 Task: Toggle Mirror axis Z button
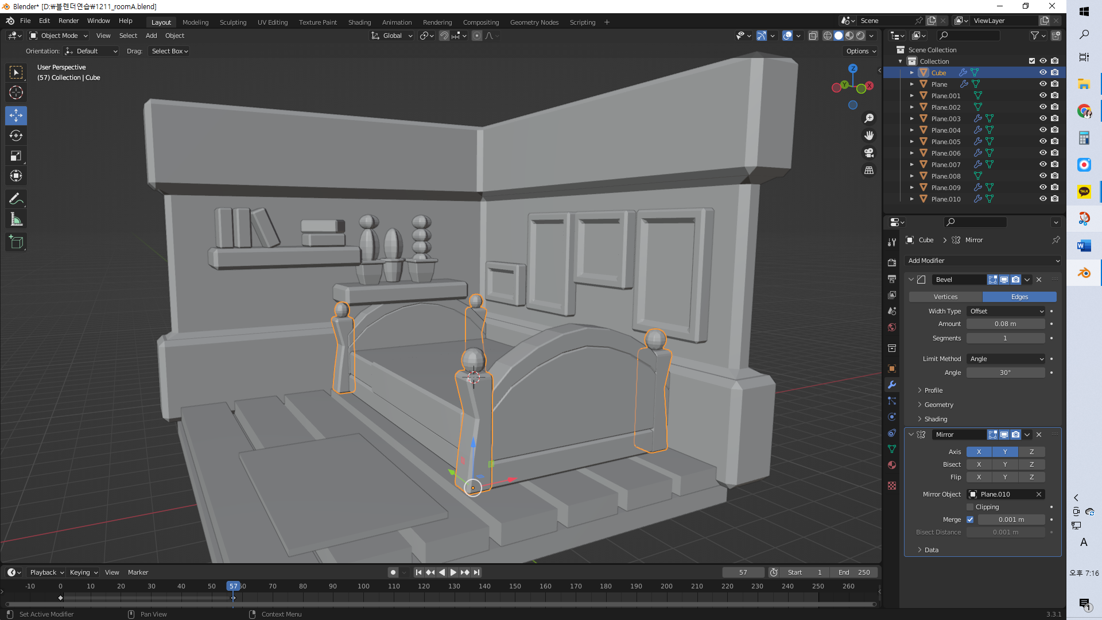pyautogui.click(x=1031, y=452)
